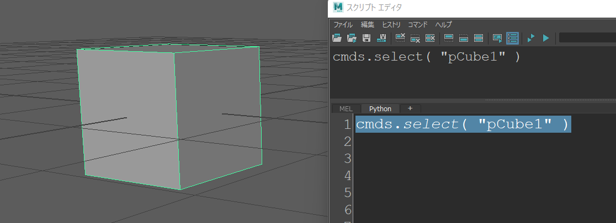The image size is (616, 223).
Task: Click the Load Script folder icon
Action: (x=337, y=38)
